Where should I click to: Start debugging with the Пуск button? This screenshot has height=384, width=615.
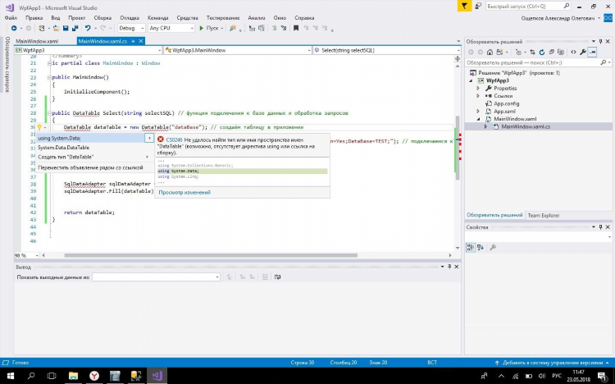pos(208,28)
